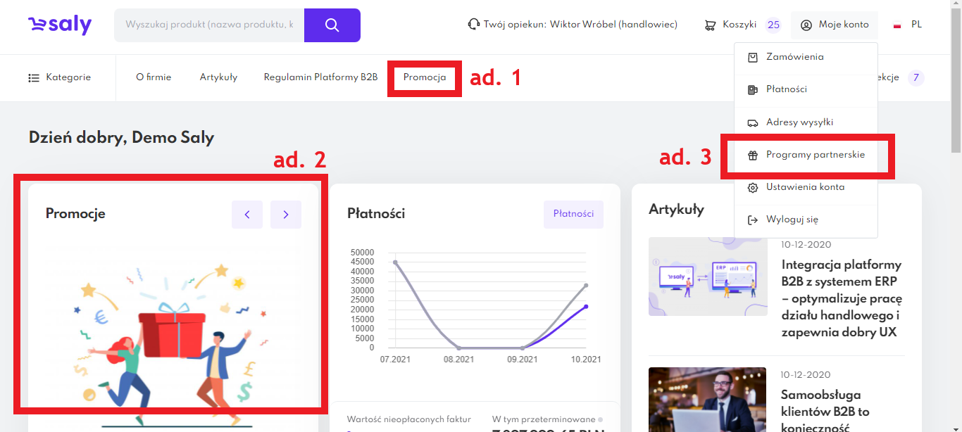Click the logout icon beside Wyloguj się

pos(752,220)
